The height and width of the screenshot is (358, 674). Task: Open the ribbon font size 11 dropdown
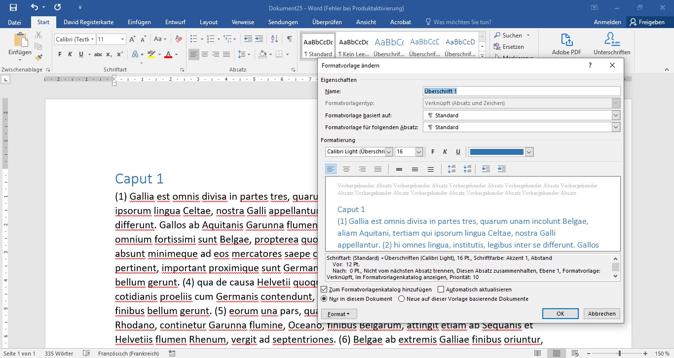[x=123, y=39]
